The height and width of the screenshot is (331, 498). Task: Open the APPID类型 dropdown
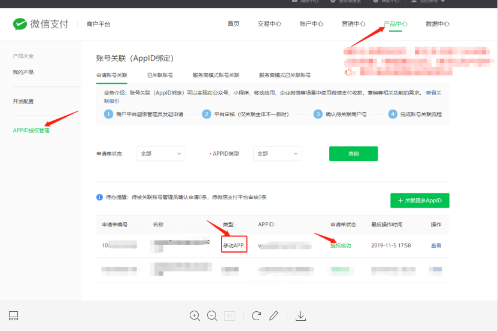click(x=278, y=154)
